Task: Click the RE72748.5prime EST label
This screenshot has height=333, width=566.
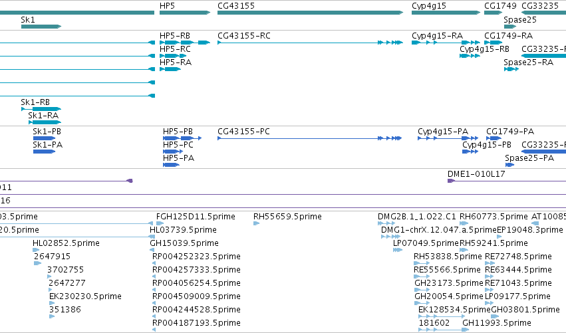Action: pyautogui.click(x=518, y=257)
